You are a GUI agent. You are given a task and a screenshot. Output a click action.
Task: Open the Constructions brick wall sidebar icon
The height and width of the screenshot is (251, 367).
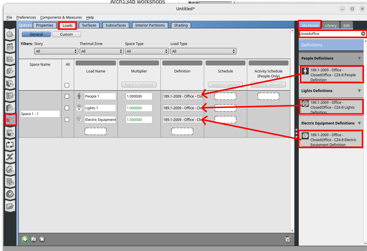(x=10, y=59)
